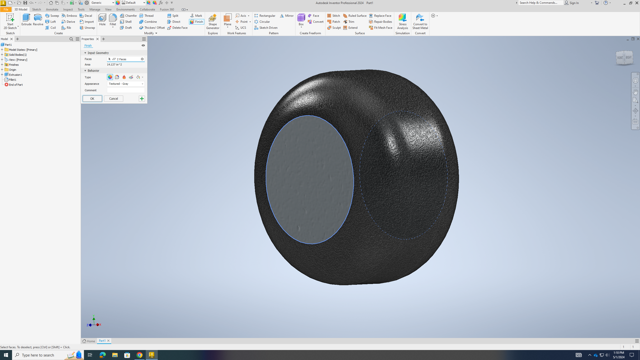Expand the Solid Bodies(1) tree node
The image size is (640, 360).
(2, 54)
